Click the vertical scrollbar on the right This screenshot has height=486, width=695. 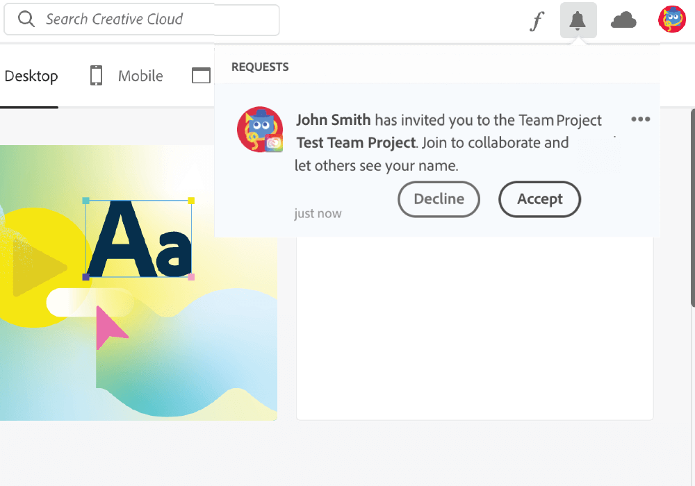692,208
